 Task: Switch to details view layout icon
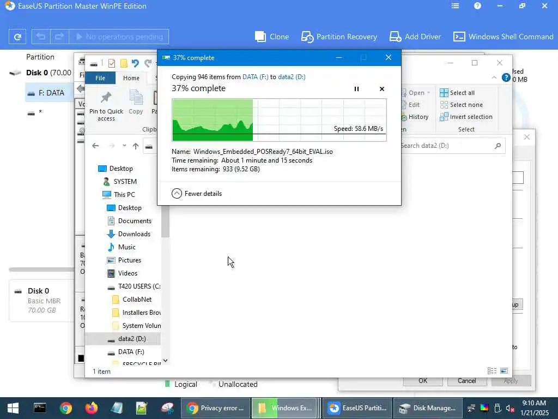[x=492, y=371]
